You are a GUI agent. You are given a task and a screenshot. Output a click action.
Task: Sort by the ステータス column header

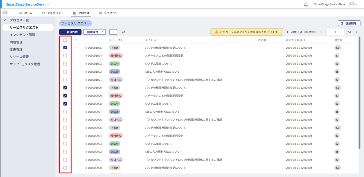[116, 40]
